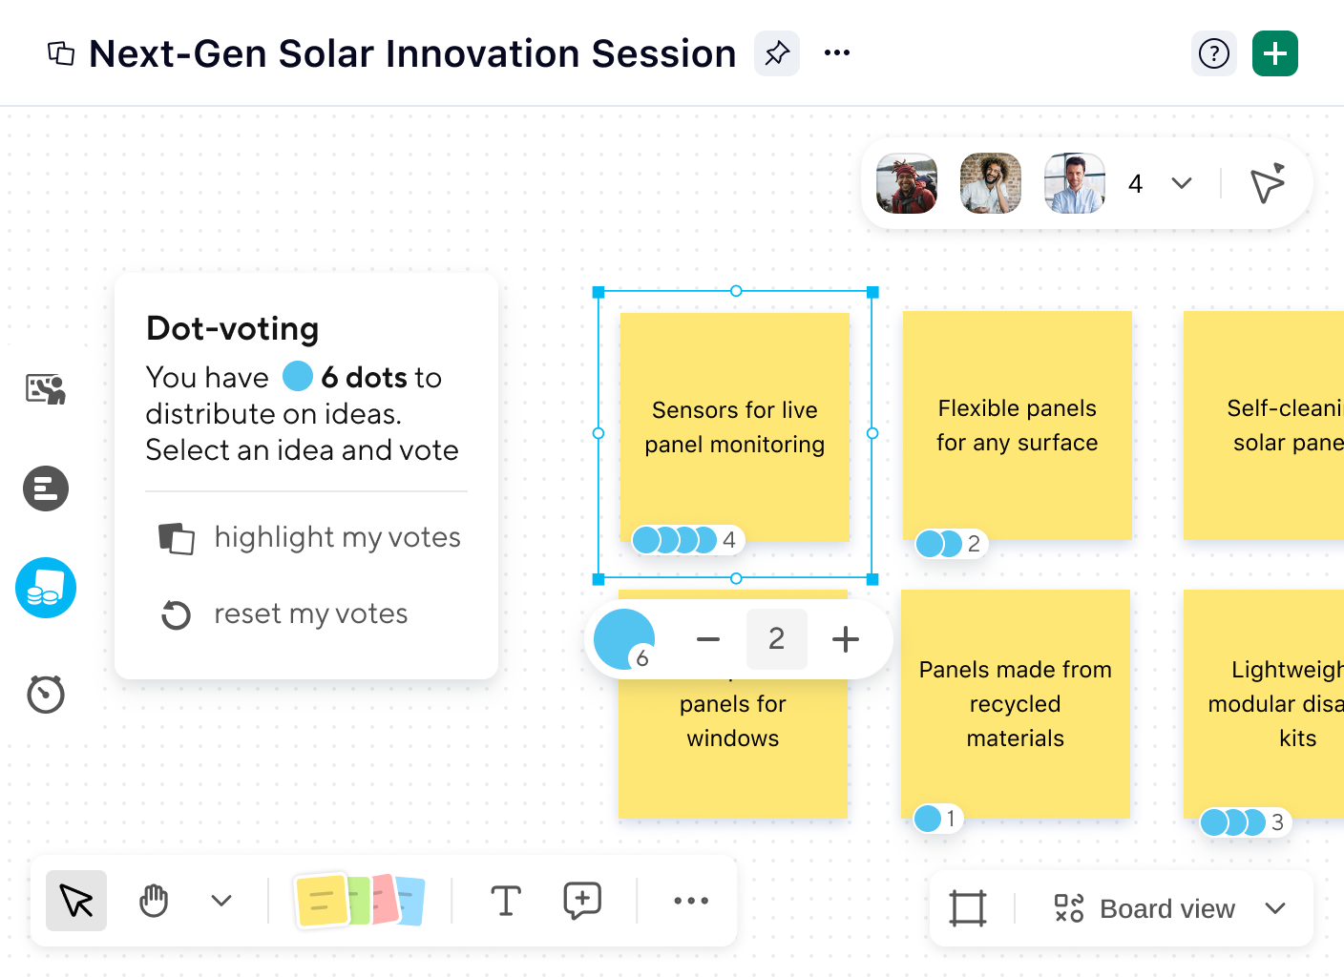Open the presentation activity tool in the sidebar
The height and width of the screenshot is (977, 1344).
coord(45,388)
